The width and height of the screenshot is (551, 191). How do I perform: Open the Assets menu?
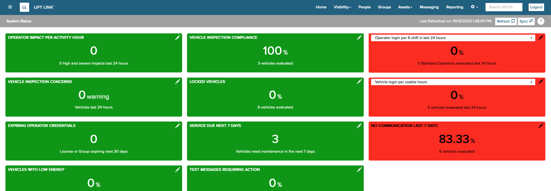click(x=405, y=7)
